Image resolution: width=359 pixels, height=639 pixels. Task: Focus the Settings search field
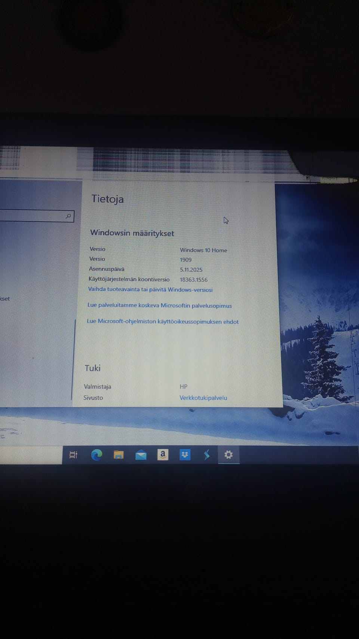pos(37,216)
